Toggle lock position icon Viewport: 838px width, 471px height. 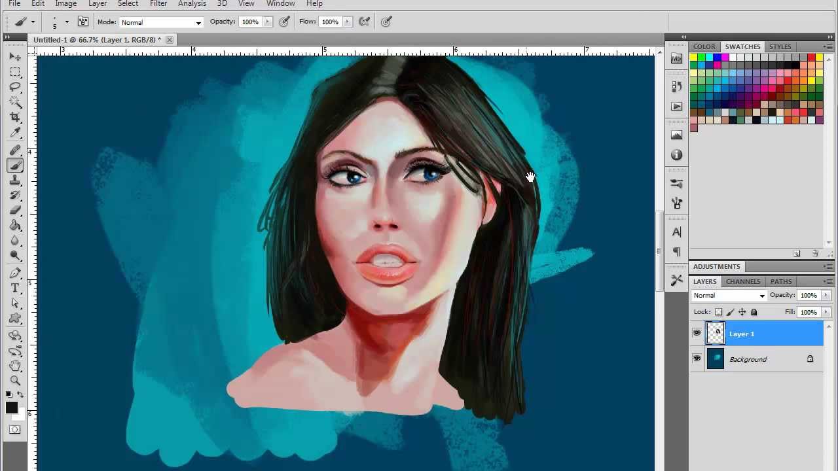coord(742,312)
